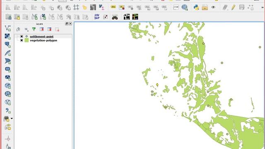Select the settlement-point layer name
The image size is (265, 149).
[41, 36]
